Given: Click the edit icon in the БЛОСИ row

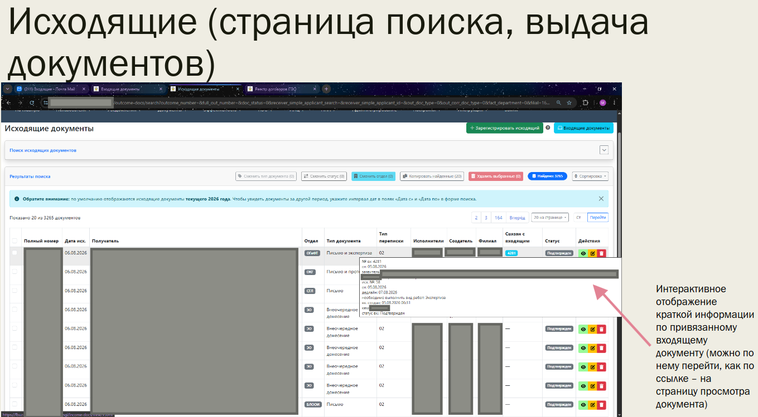Looking at the screenshot, I should [x=592, y=405].
